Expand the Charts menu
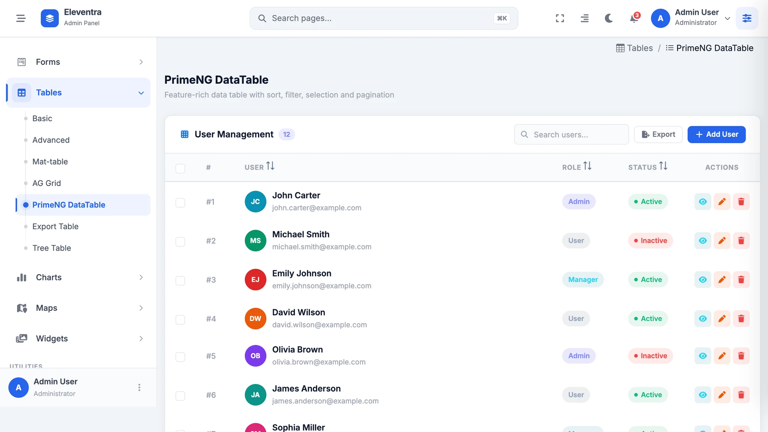Image resolution: width=768 pixels, height=432 pixels. point(78,278)
